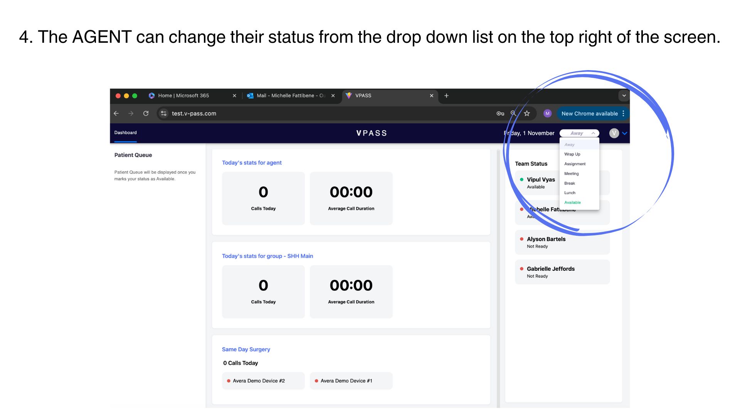Image resolution: width=740 pixels, height=416 pixels.
Task: Expand the user menu chevron
Action: click(x=625, y=133)
